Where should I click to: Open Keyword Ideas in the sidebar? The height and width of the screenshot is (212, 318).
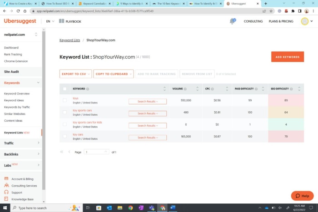[14, 100]
